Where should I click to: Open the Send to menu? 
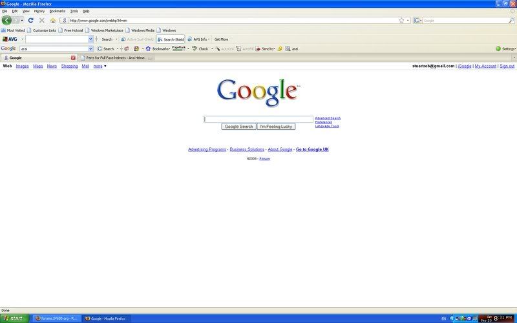pos(265,49)
